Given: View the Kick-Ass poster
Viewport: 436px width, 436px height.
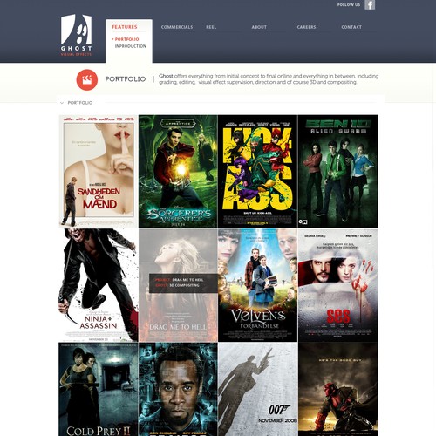Looking at the screenshot, I should tap(257, 171).
